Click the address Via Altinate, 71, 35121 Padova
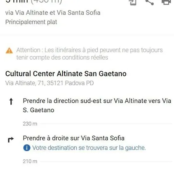 (x=50, y=83)
